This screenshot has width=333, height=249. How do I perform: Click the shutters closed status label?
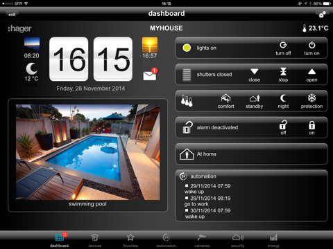[214, 75]
